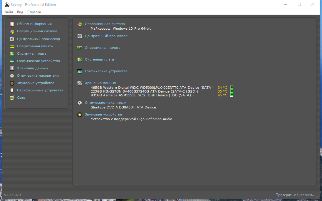322x201 pixels.
Task: Select Оптические накопители in sidebar
Action: tap(38, 76)
